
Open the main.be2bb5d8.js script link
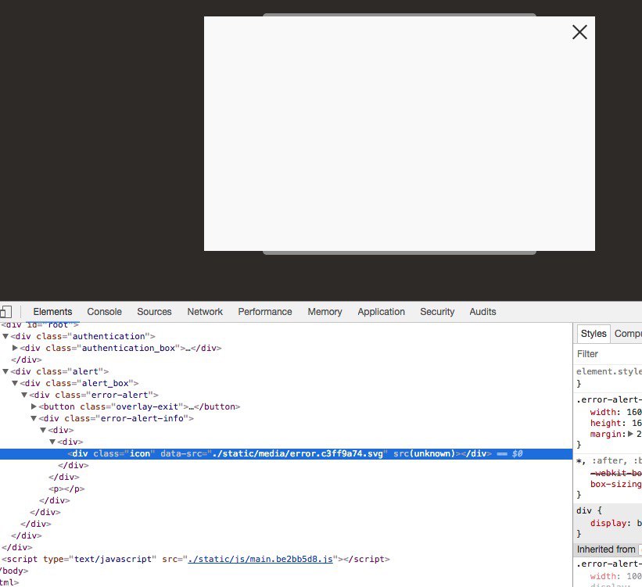[x=260, y=559]
